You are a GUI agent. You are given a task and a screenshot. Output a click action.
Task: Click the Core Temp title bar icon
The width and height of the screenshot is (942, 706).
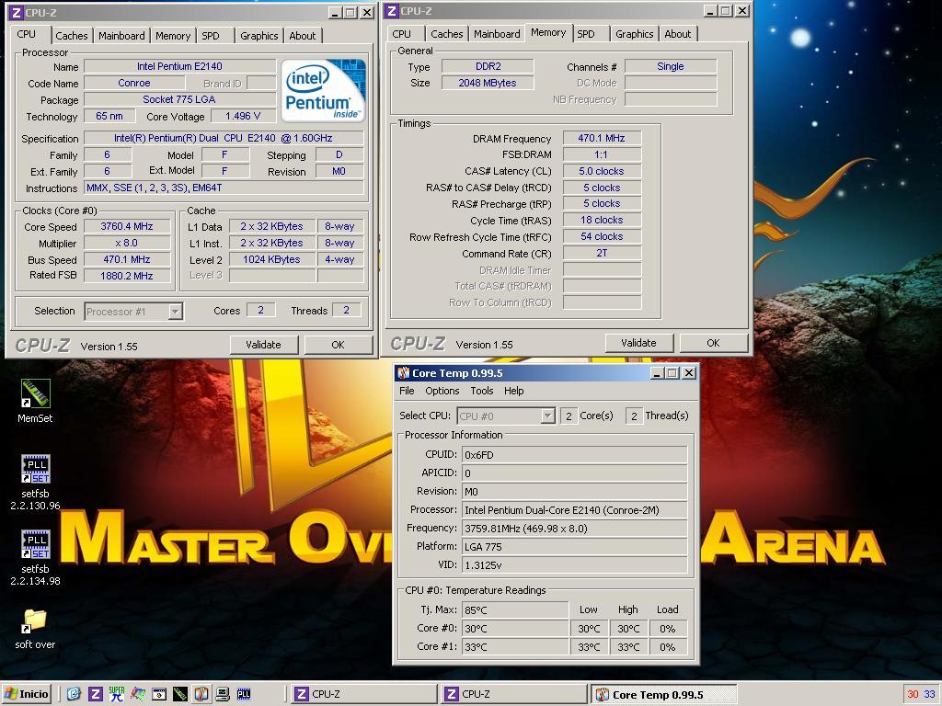[404, 373]
